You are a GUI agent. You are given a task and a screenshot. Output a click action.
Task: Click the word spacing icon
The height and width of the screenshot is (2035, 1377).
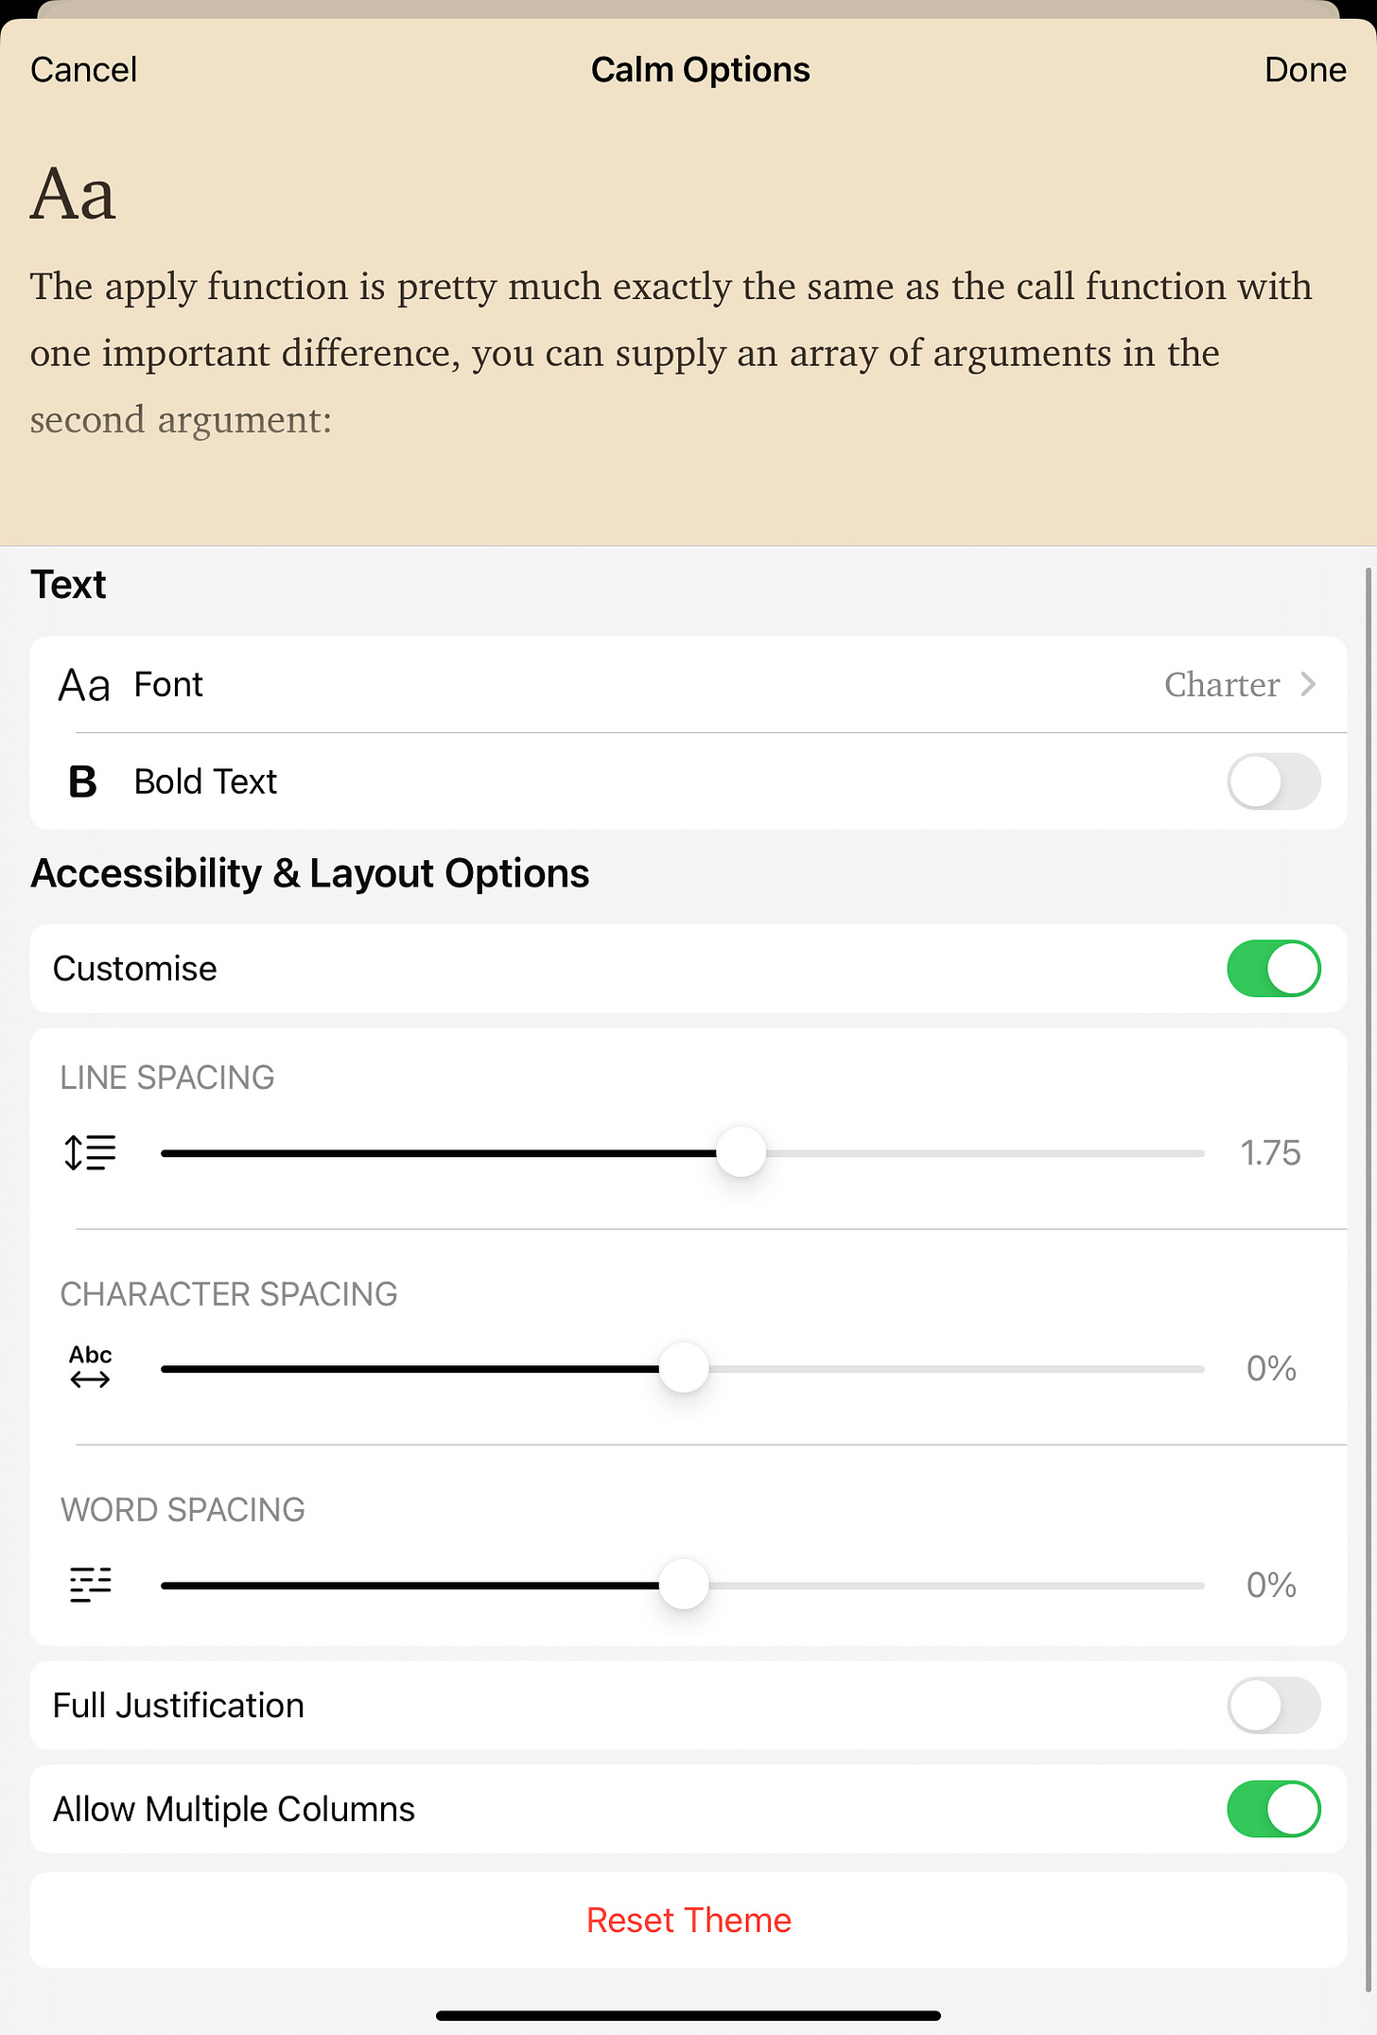click(90, 1584)
